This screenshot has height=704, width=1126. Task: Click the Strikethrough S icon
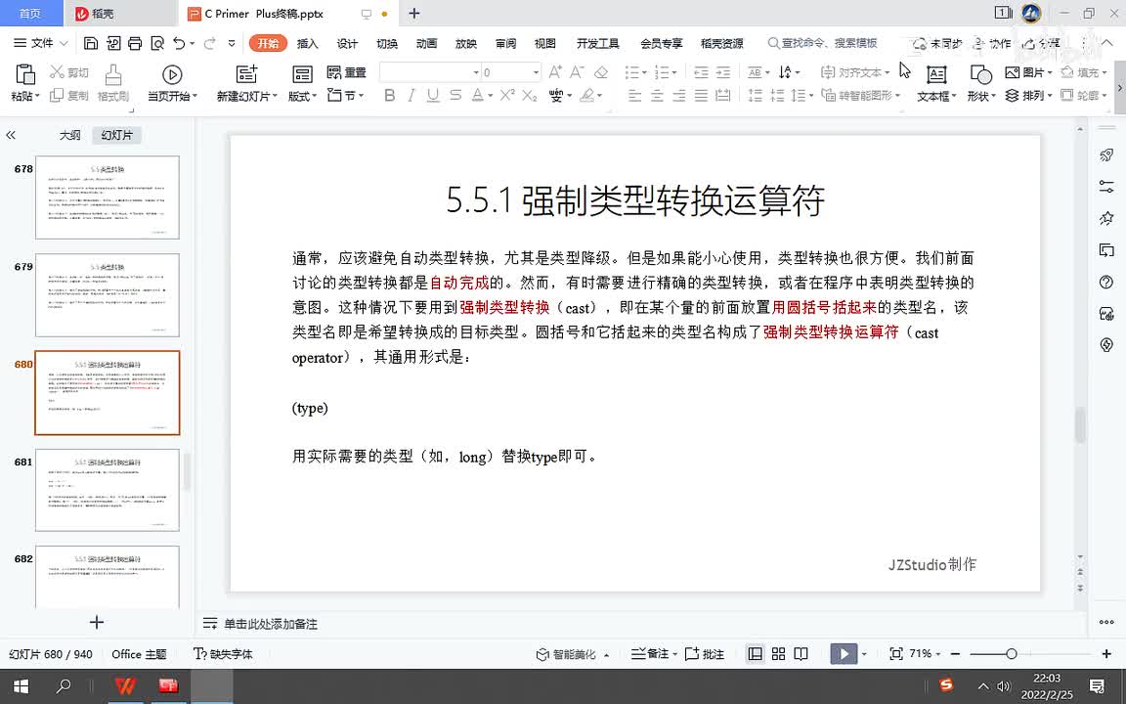pos(455,96)
